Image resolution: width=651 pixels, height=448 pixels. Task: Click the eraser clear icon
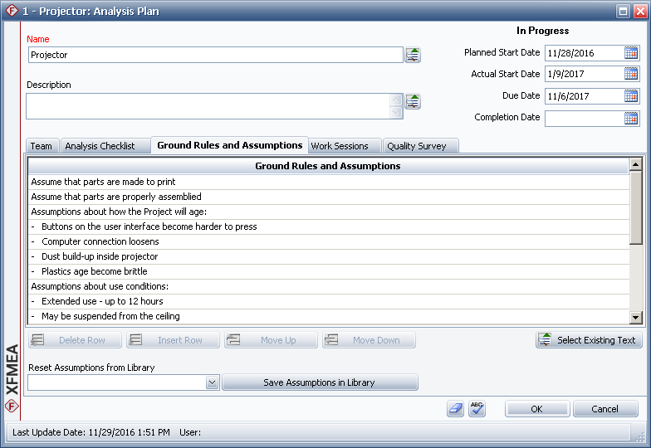click(x=455, y=409)
